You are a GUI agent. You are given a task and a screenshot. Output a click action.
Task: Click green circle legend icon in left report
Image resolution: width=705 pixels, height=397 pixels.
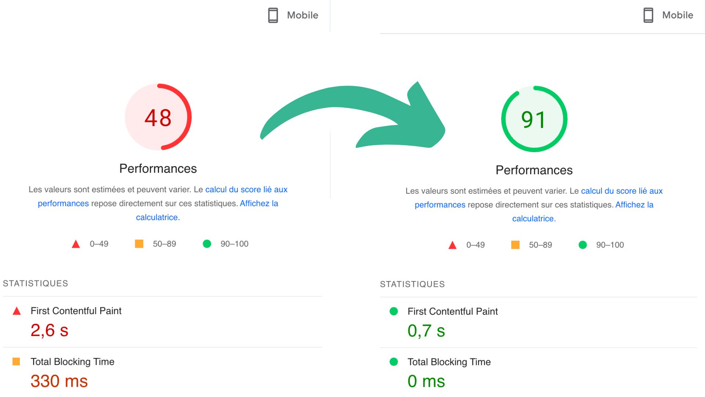pos(207,244)
